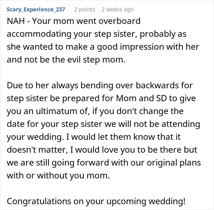
Task: Click the word "Congratulations" in last paragraph
Action: [39, 201]
